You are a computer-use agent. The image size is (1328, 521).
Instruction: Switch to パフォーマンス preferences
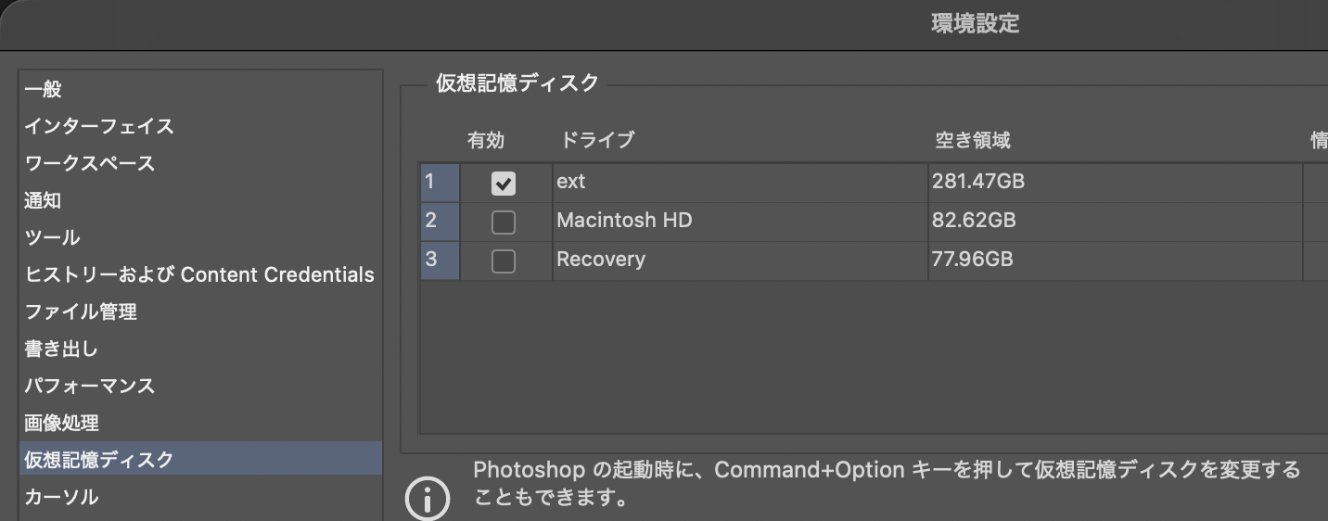200,386
